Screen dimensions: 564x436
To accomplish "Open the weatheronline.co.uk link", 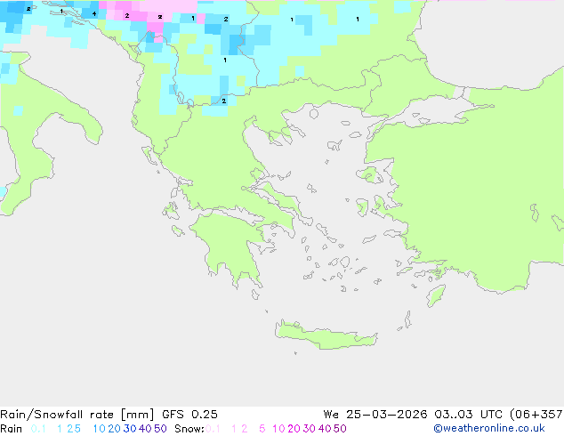I will (x=489, y=429).
